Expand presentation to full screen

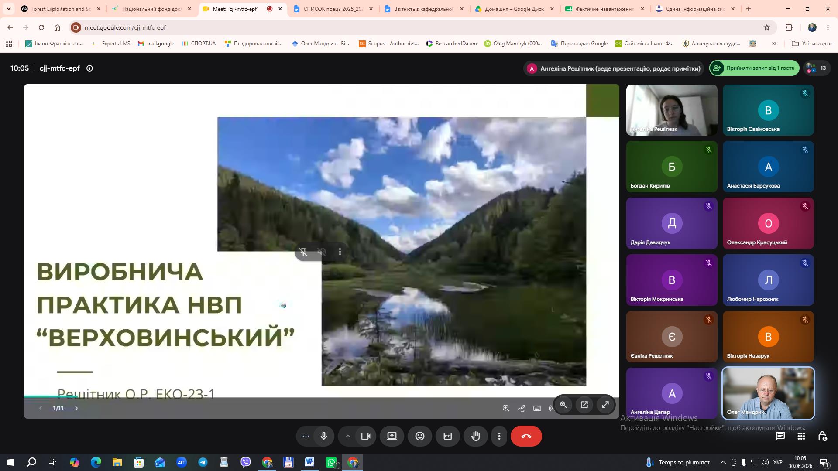pos(605,405)
